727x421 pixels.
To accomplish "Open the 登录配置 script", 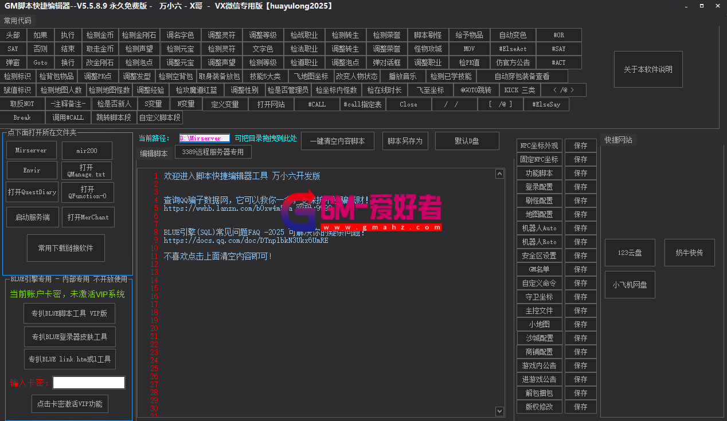I will (539, 187).
